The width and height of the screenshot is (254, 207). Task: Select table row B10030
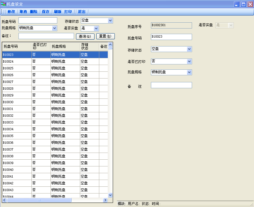55,102
